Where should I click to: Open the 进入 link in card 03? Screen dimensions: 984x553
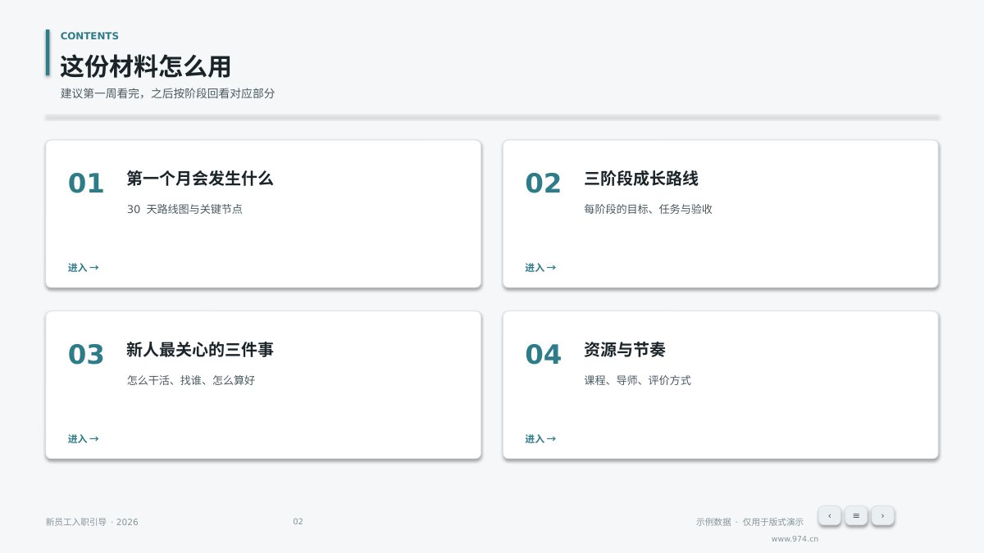pyautogui.click(x=83, y=439)
